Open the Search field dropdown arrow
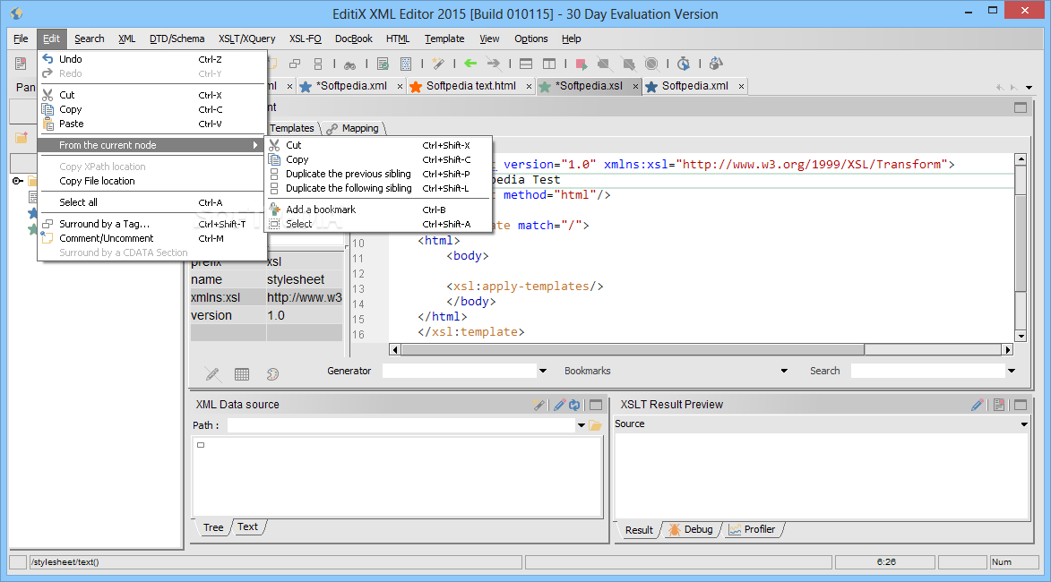The height and width of the screenshot is (582, 1051). (1012, 371)
